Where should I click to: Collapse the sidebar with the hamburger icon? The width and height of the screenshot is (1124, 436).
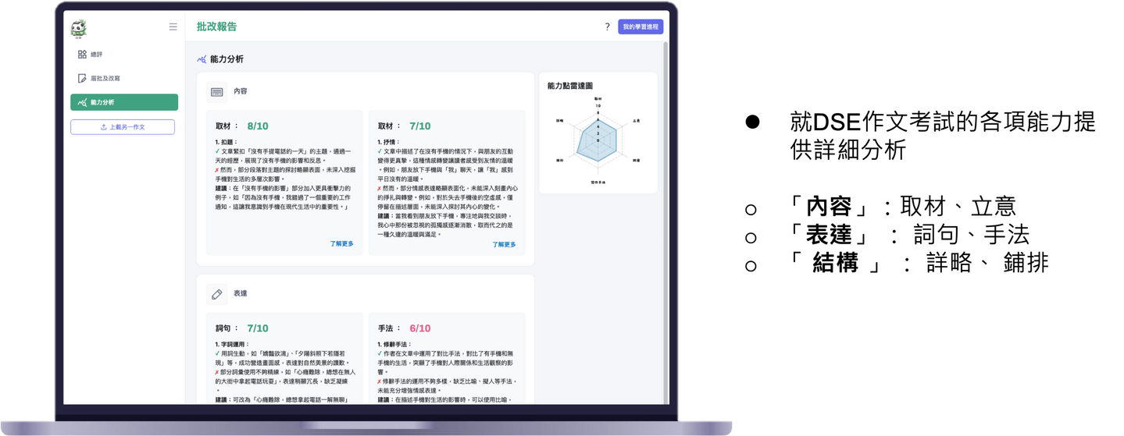point(173,27)
